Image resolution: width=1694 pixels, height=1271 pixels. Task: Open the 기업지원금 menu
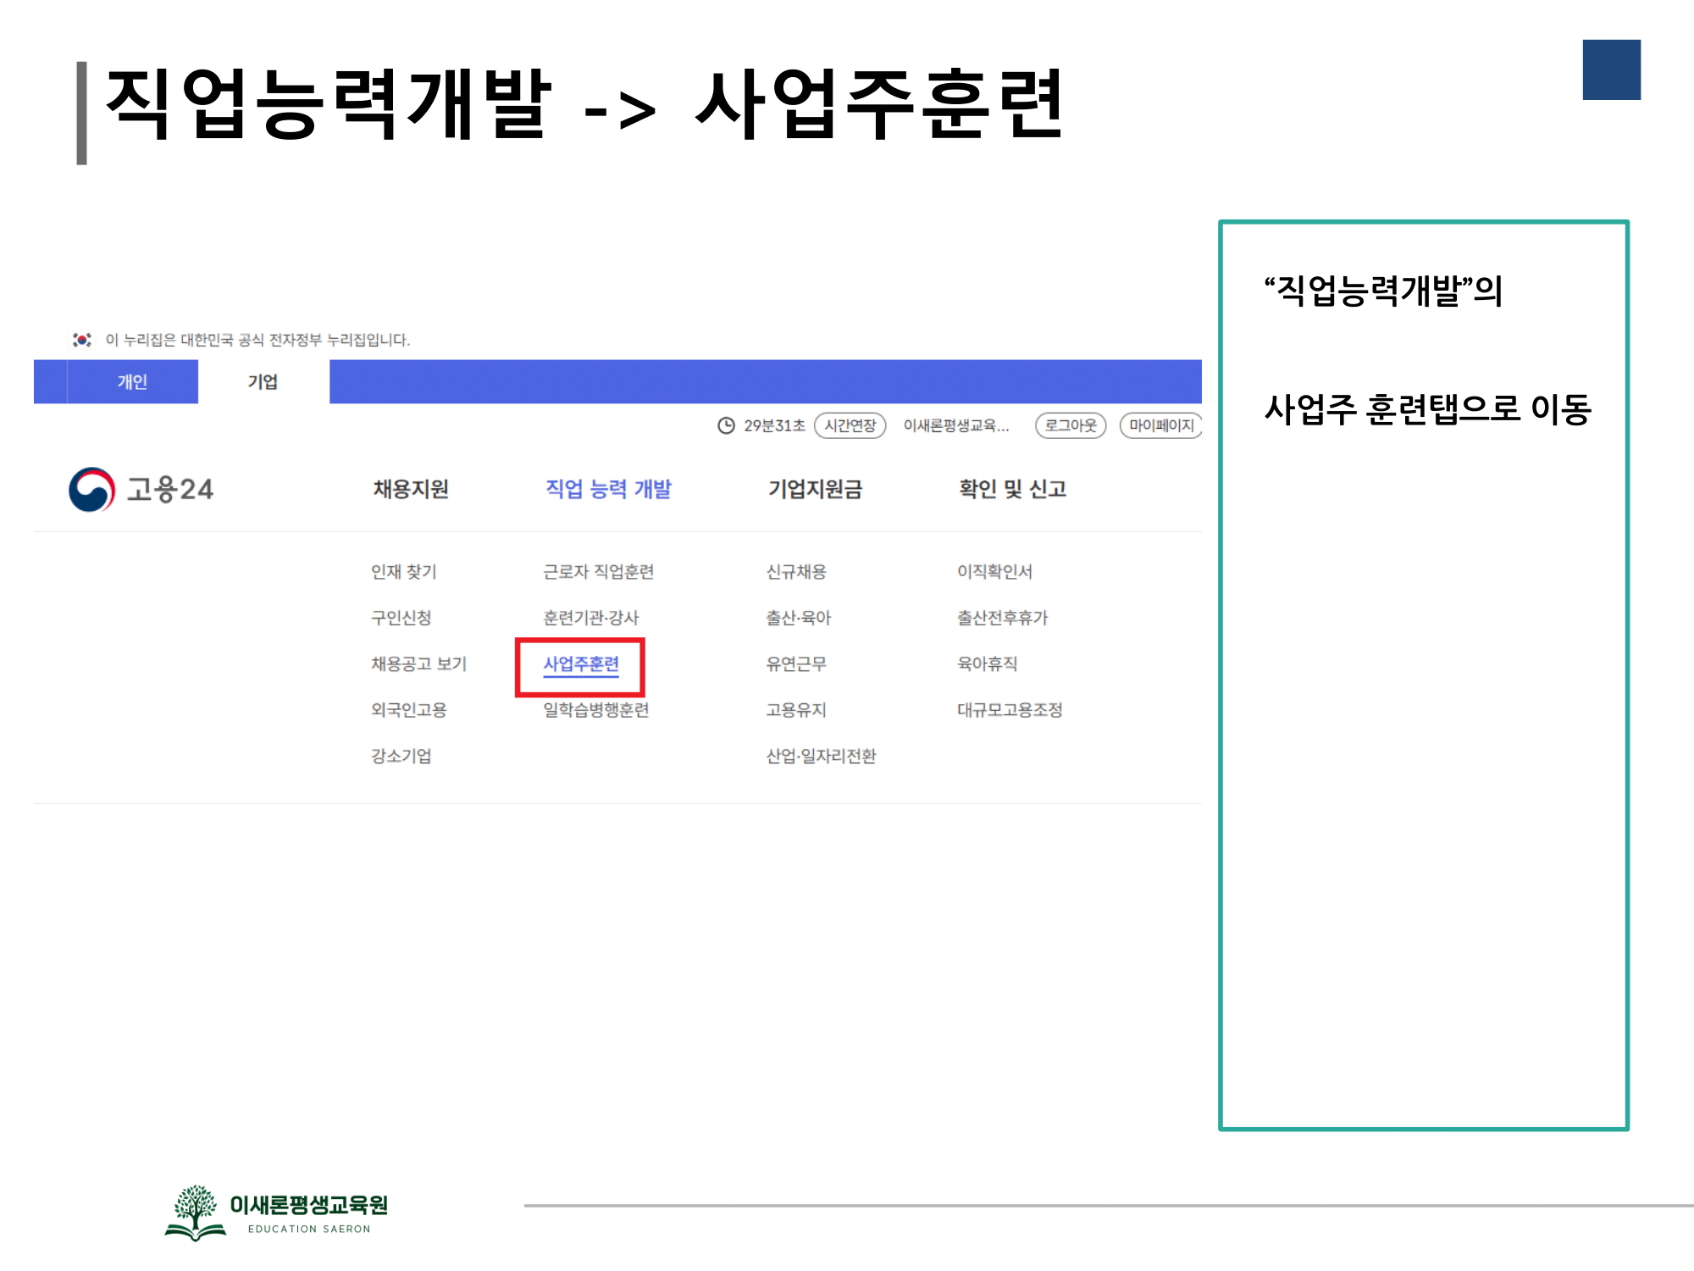[815, 489]
